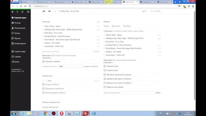
Task: Click Все позиции in queue navigation
Action: (57, 55)
